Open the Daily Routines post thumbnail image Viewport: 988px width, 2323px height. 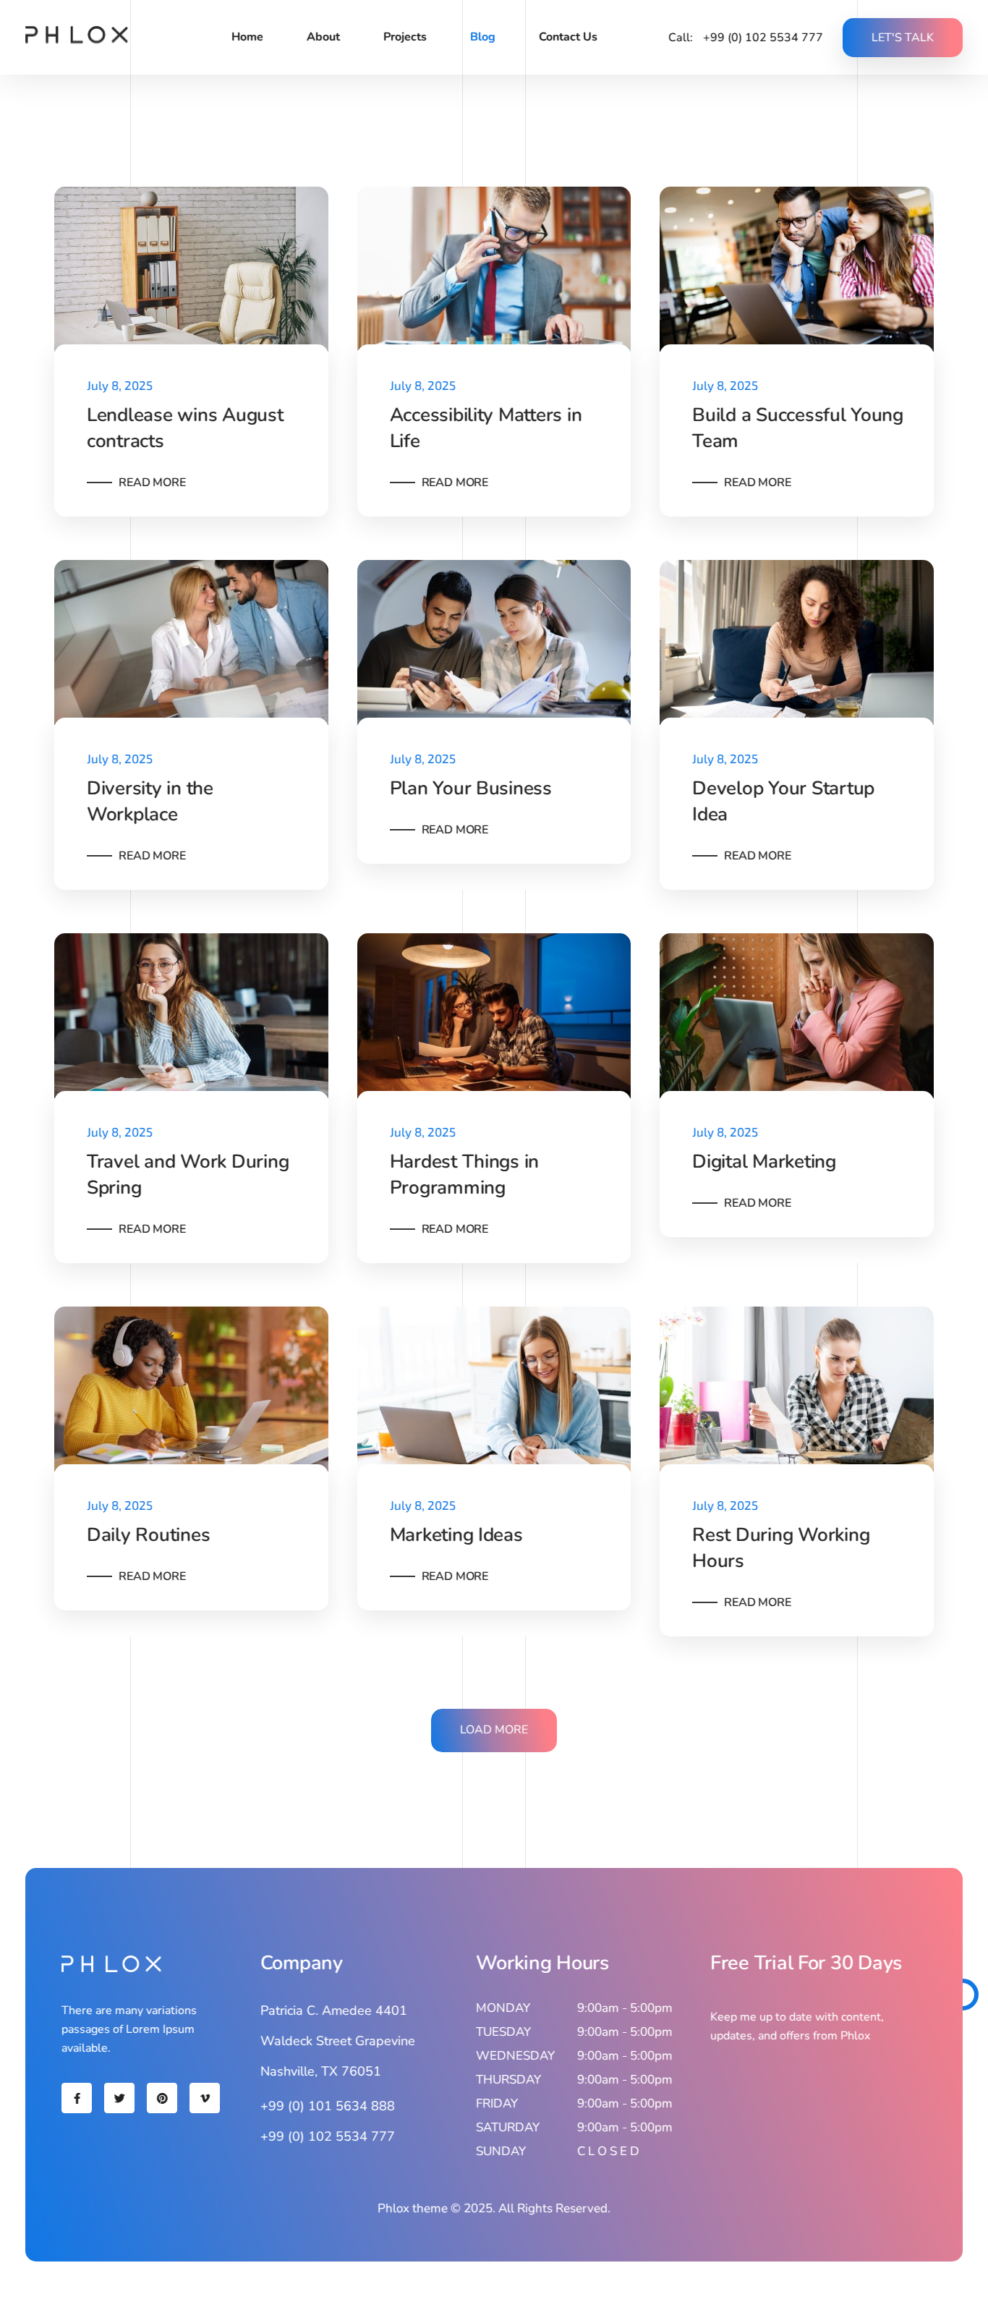[191, 1385]
